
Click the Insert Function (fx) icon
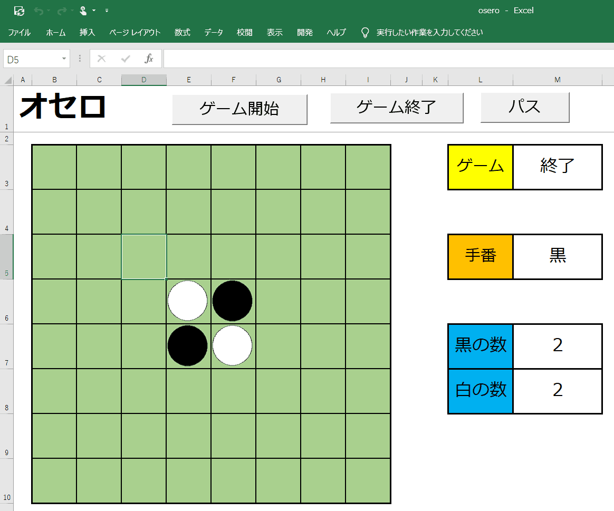coord(149,58)
